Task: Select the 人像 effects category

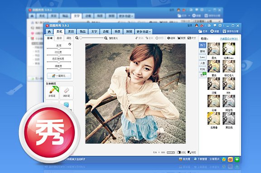Action: click(203, 63)
